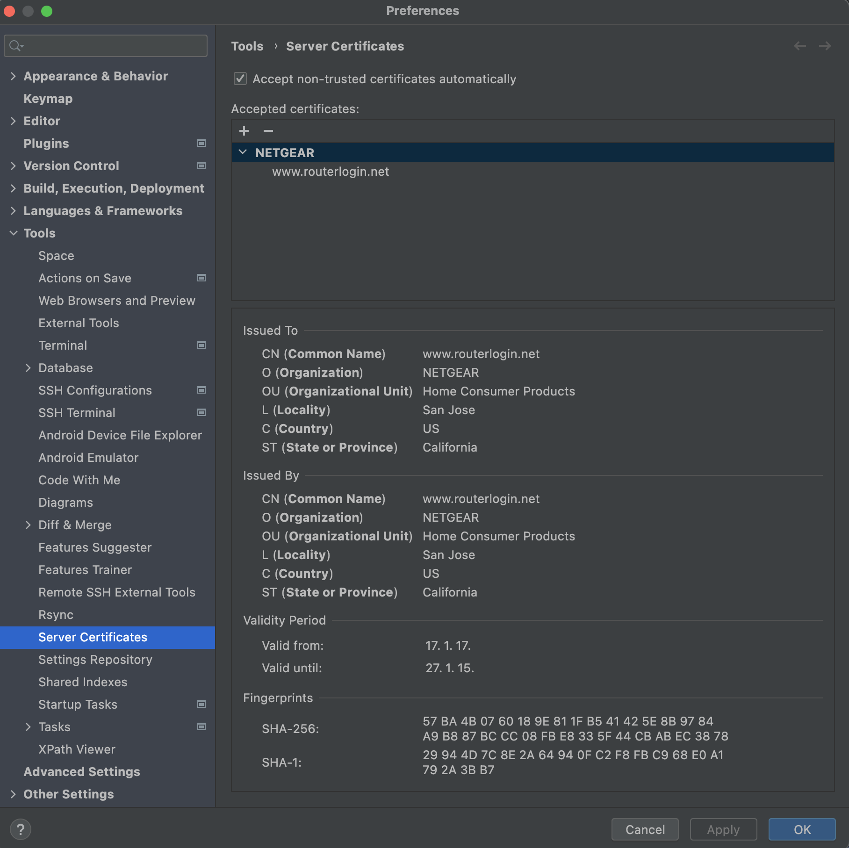Expand the Tasks subsection arrow
This screenshot has width=849, height=848.
(x=28, y=726)
